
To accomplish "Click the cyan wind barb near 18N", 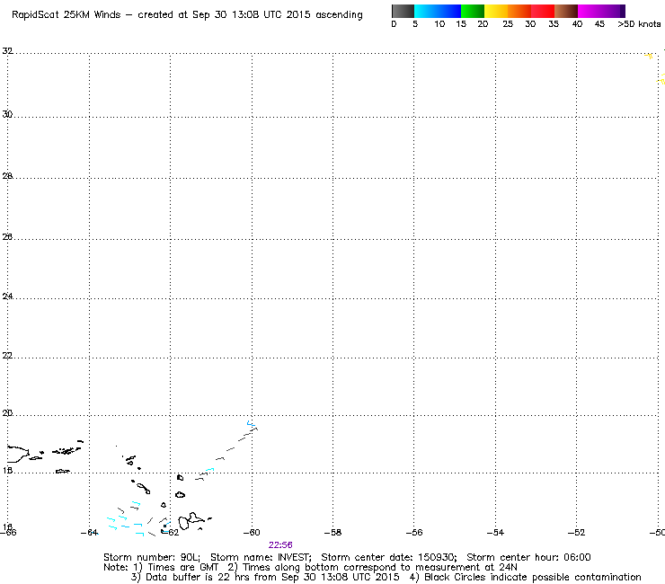I will pos(210,470).
